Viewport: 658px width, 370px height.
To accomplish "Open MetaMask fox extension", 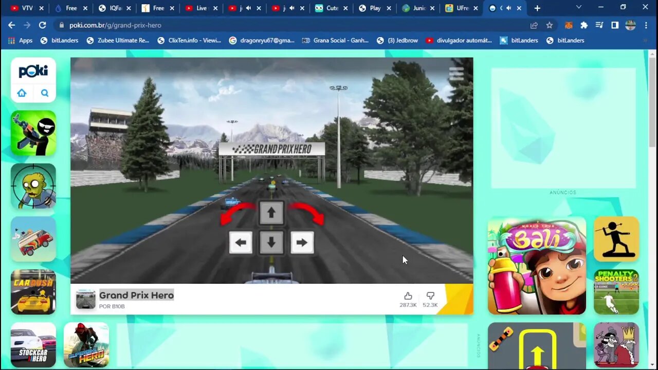I will (569, 25).
